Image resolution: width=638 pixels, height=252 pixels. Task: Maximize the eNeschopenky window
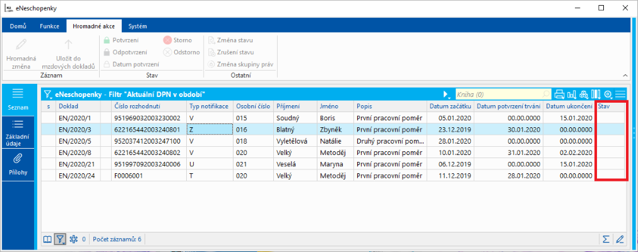(601, 8)
